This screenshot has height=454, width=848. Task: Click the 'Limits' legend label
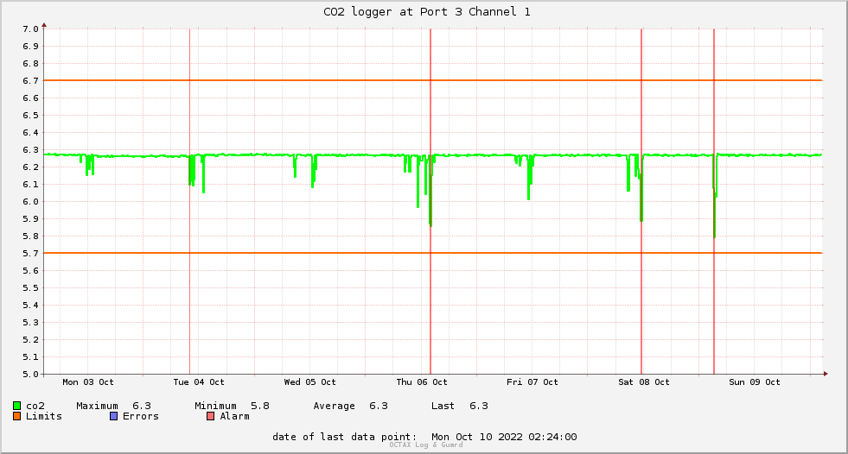tap(44, 416)
